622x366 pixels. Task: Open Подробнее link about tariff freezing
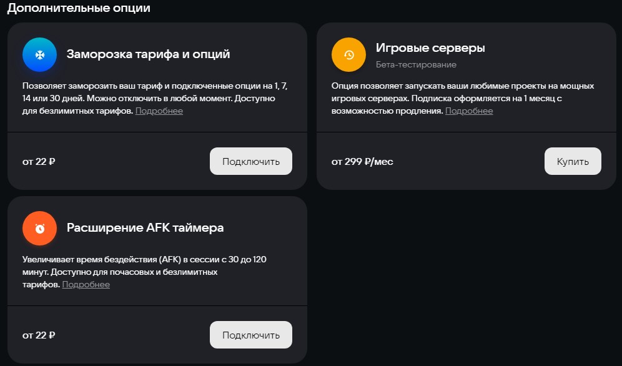[x=159, y=110]
